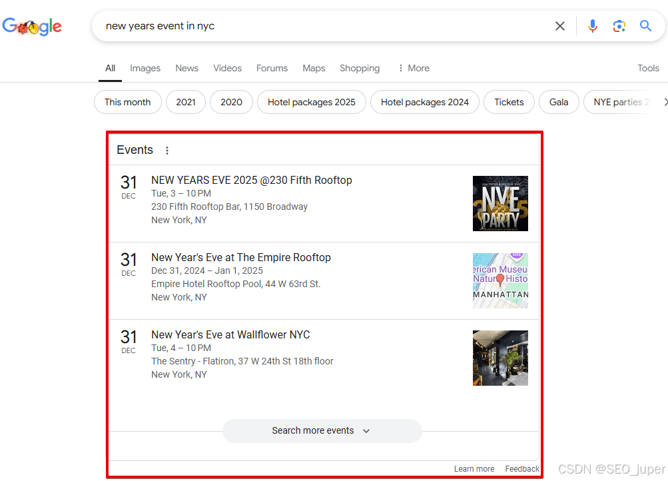The height and width of the screenshot is (481, 668).
Task: Click the Events section heading
Action: click(x=135, y=150)
